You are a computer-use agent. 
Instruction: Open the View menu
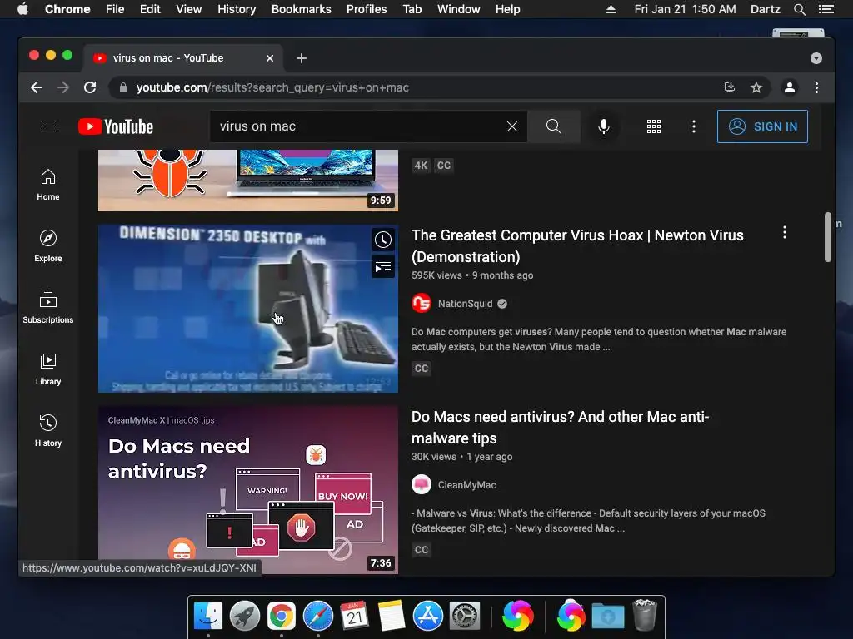189,9
